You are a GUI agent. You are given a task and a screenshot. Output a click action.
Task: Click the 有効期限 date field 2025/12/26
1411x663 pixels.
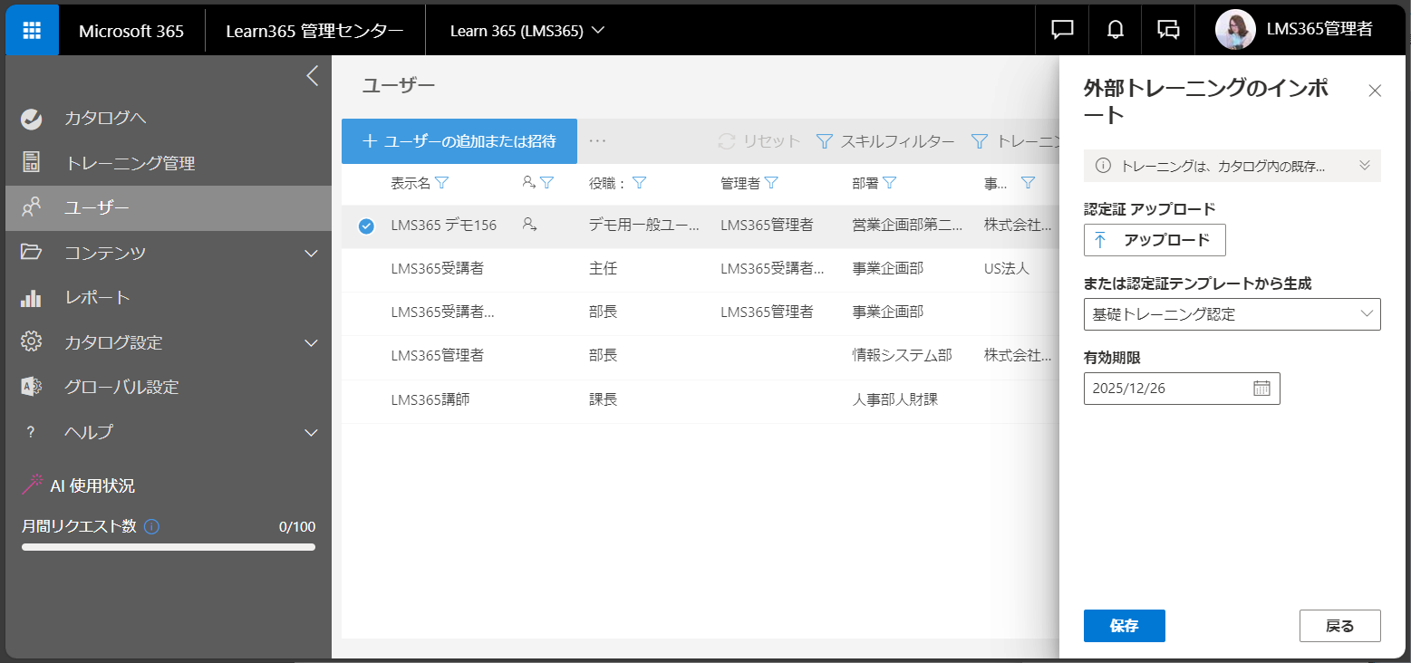point(1182,389)
